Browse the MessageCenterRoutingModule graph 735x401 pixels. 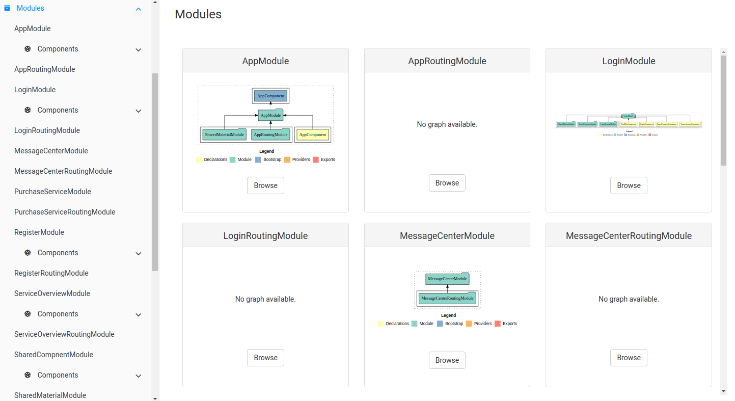click(629, 357)
